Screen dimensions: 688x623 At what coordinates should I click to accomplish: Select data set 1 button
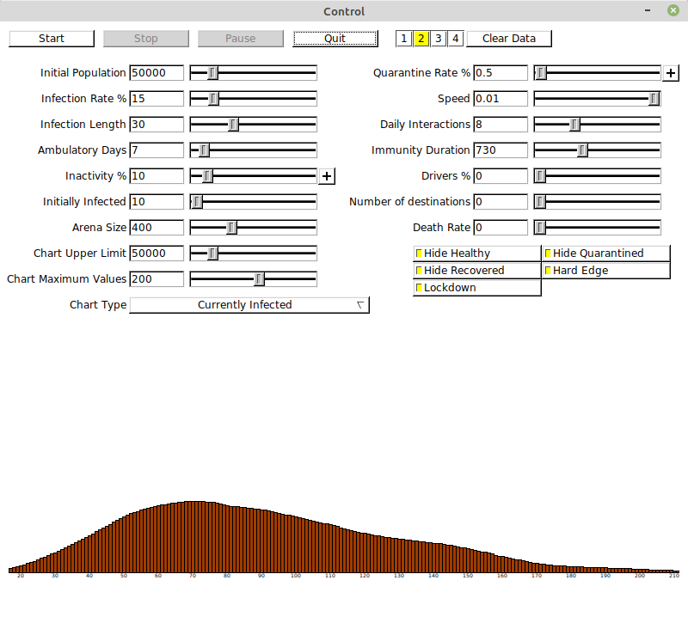(403, 39)
